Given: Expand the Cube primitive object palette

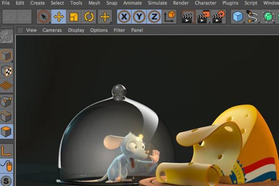Looking at the screenshot, I should (238, 18).
